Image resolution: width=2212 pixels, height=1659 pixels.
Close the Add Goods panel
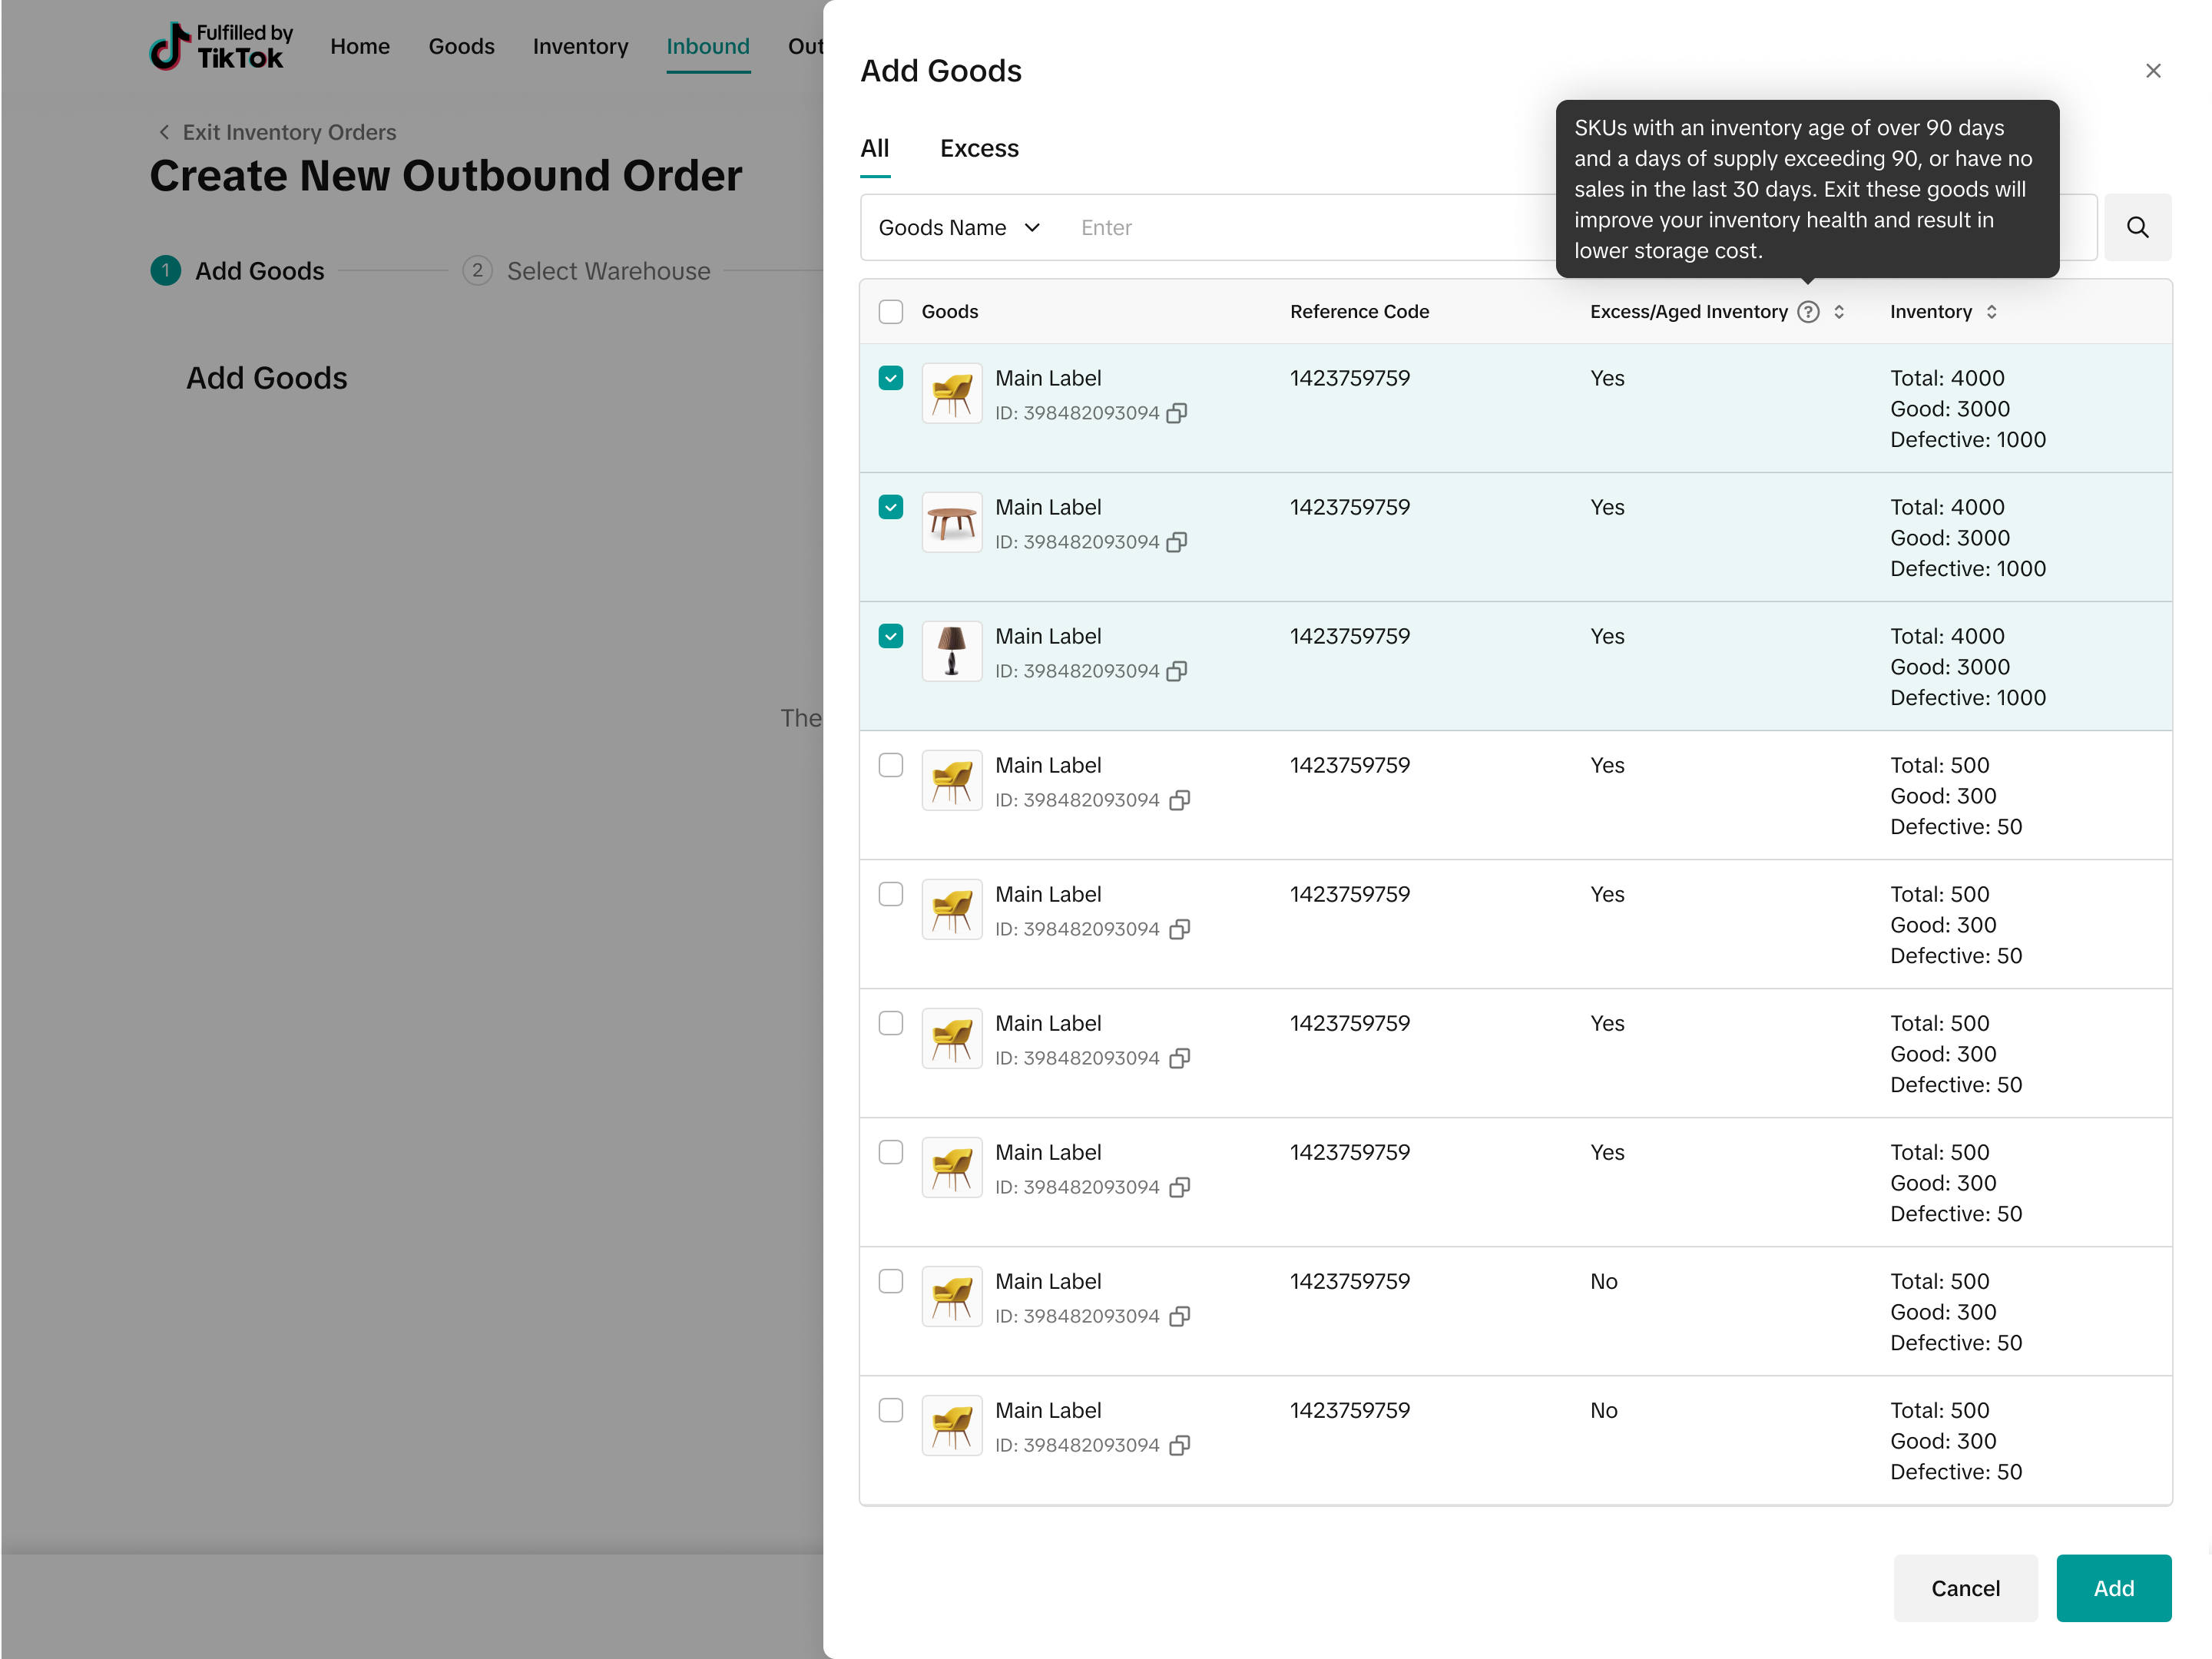[2153, 71]
